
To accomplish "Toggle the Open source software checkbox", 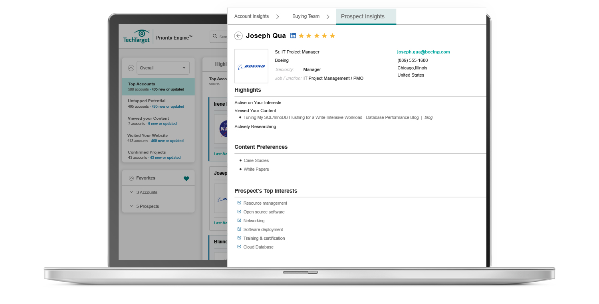I will (x=240, y=212).
